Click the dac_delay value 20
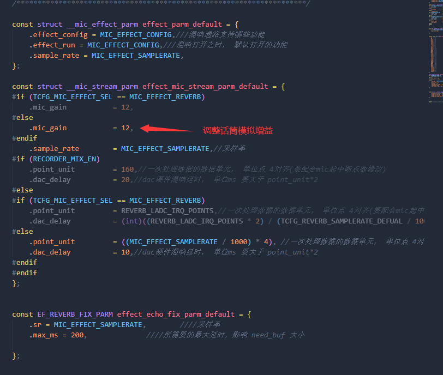This screenshot has height=375, width=443. point(125,180)
